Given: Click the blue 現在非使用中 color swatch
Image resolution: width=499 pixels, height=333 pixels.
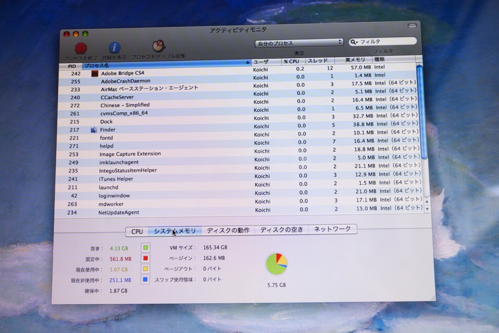Looking at the screenshot, I should (146, 279).
